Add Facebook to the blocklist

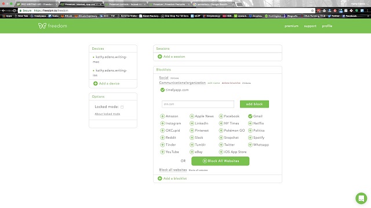pyautogui.click(x=221, y=116)
